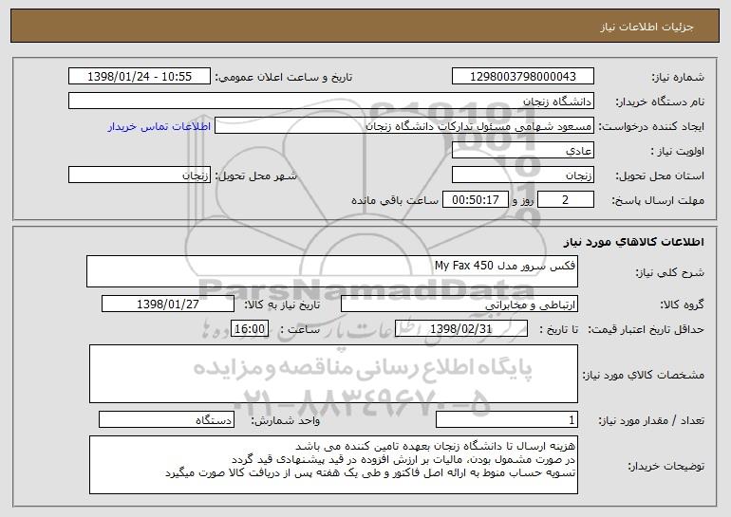Click the label استان محل تحویل
Viewport: 731px width, 517px height.
click(x=660, y=175)
